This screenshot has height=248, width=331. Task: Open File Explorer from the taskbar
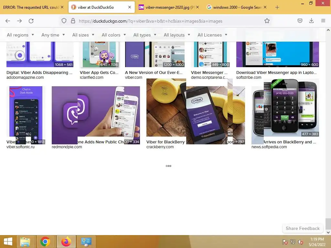(25, 242)
